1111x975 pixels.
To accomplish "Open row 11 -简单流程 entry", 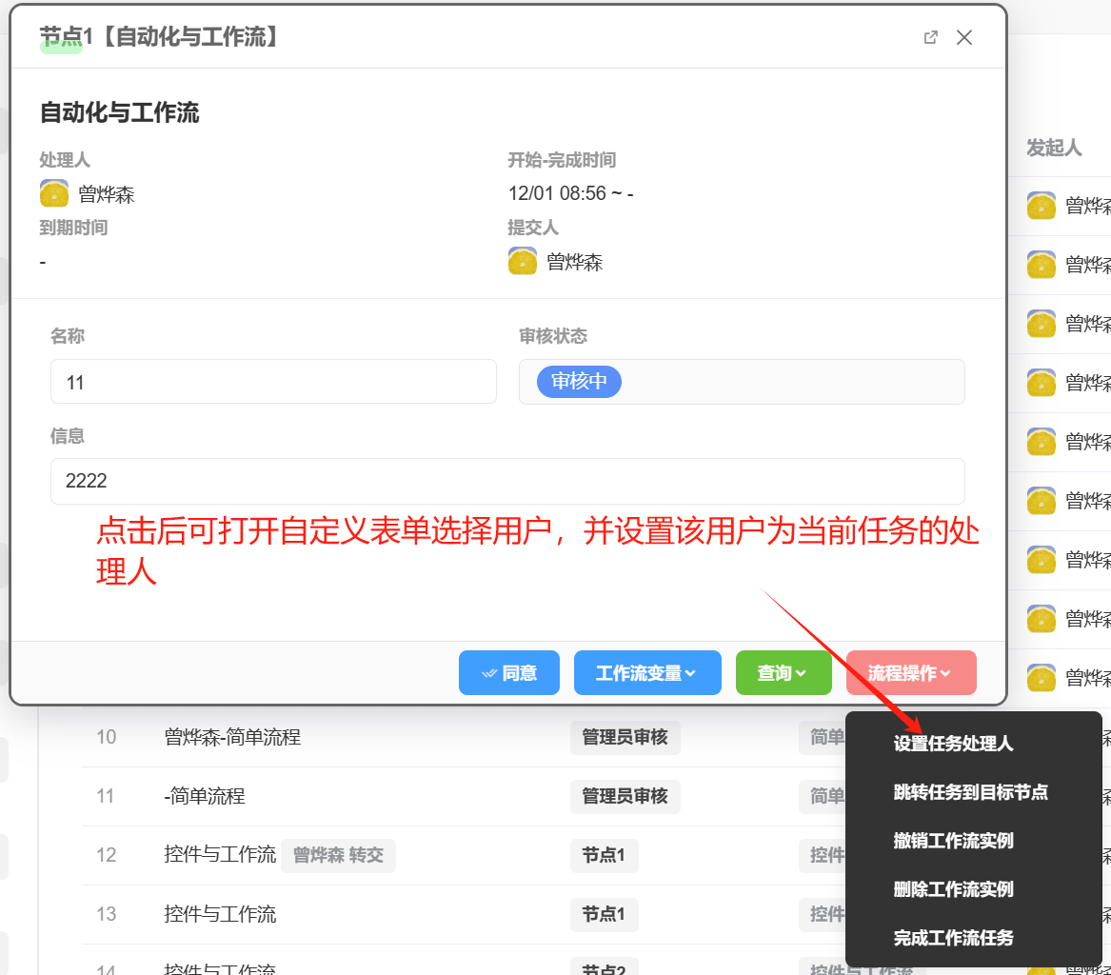I will click(x=205, y=796).
